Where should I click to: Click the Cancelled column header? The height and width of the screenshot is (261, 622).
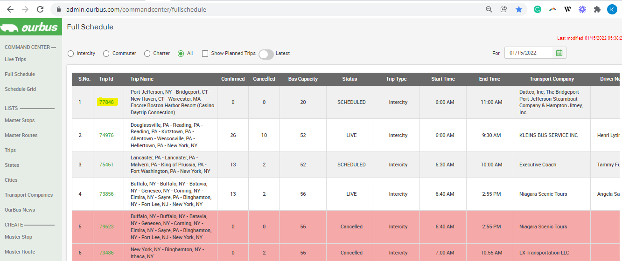coord(264,79)
